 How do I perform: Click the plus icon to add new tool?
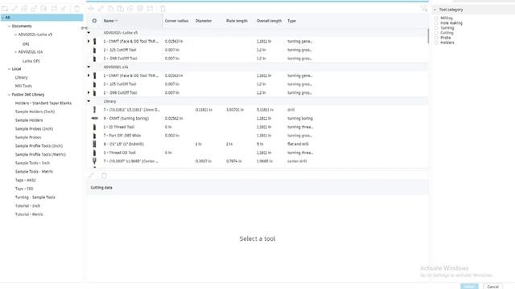(91, 9)
